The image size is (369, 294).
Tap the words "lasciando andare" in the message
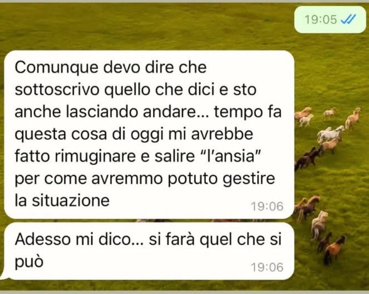point(131,112)
